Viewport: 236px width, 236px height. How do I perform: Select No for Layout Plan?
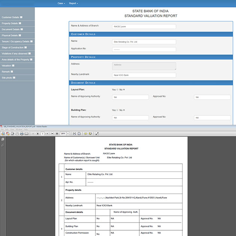tap(124, 90)
